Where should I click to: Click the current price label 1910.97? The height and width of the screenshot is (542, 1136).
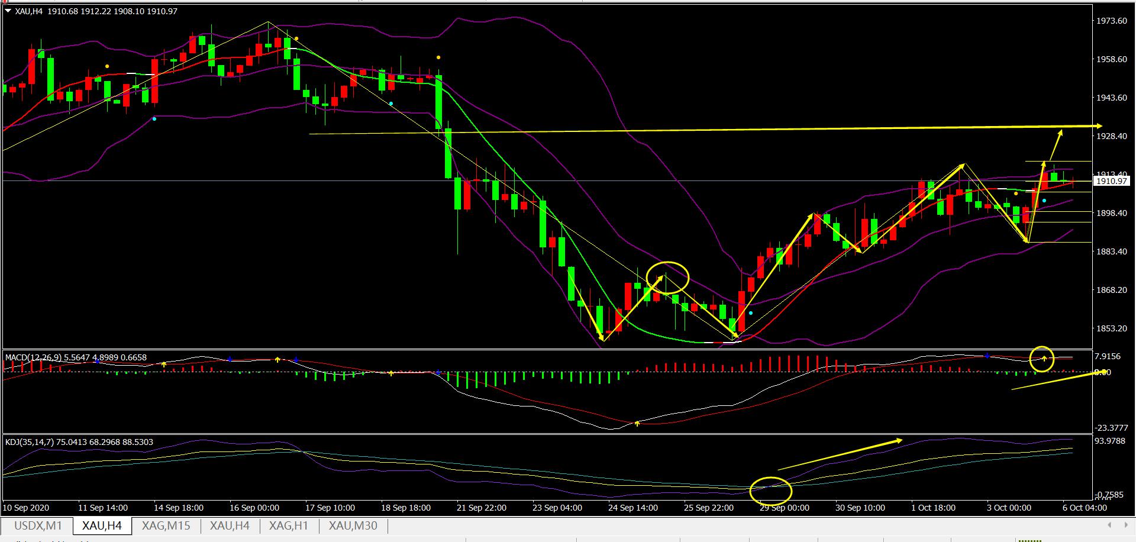pos(1111,181)
